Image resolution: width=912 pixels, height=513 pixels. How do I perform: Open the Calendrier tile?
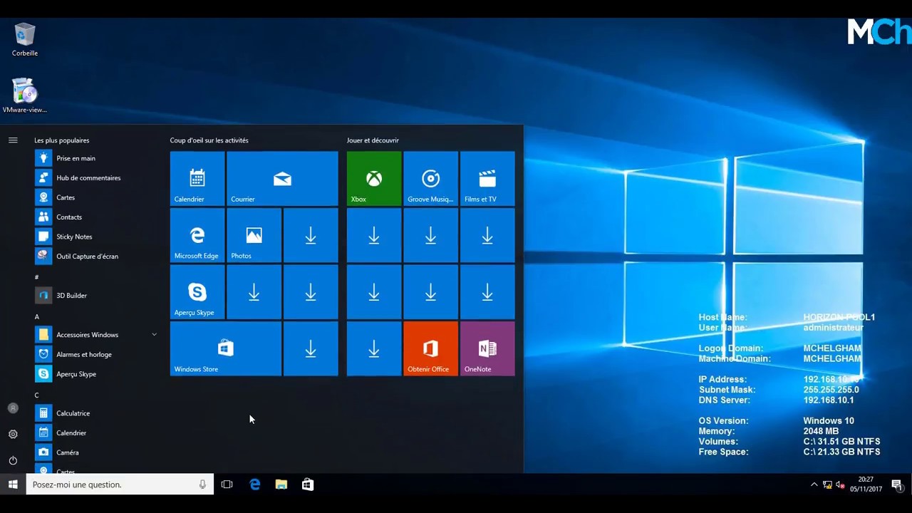197,178
